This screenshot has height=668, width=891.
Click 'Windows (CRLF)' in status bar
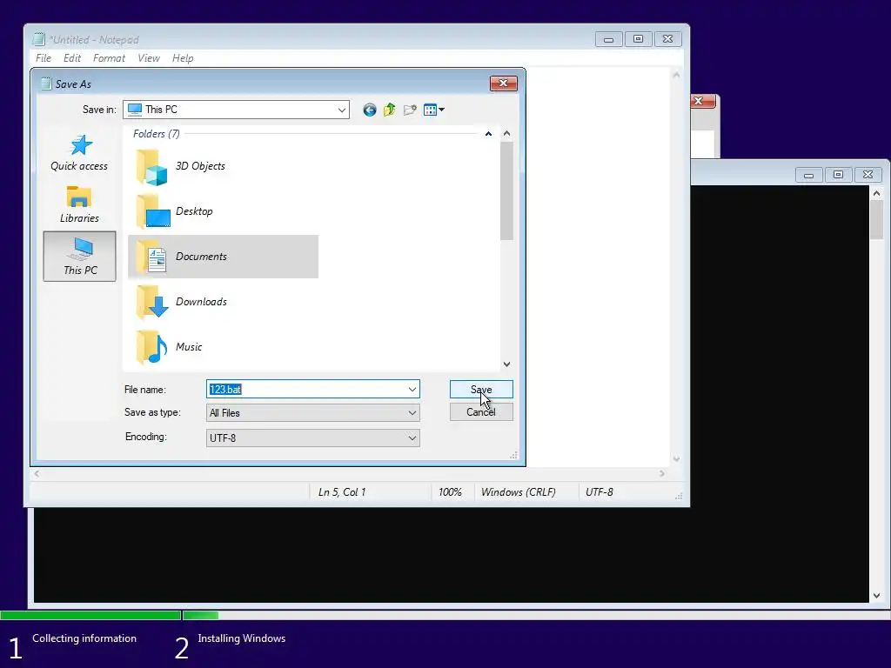click(x=519, y=492)
